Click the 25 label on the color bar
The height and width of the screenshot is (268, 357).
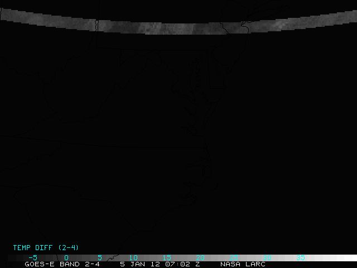pyautogui.click(x=234, y=258)
